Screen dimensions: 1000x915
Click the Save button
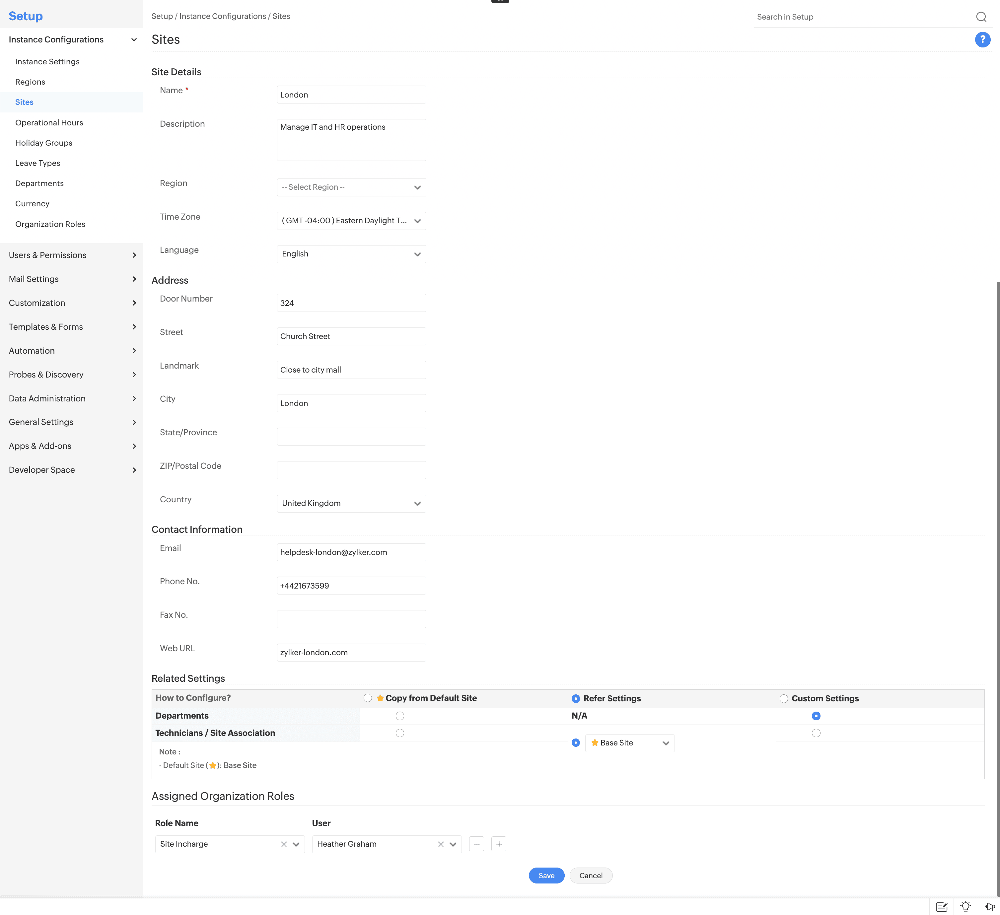[x=546, y=876]
